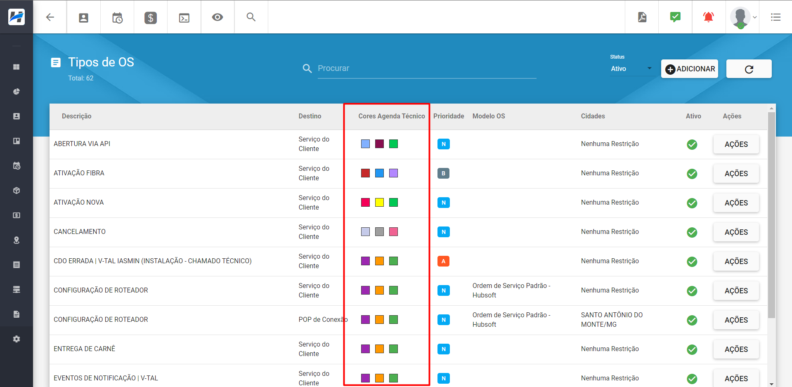Open AÇÕES for ABERTURA VIA API
Viewport: 792px width, 387px height.
(x=736, y=144)
